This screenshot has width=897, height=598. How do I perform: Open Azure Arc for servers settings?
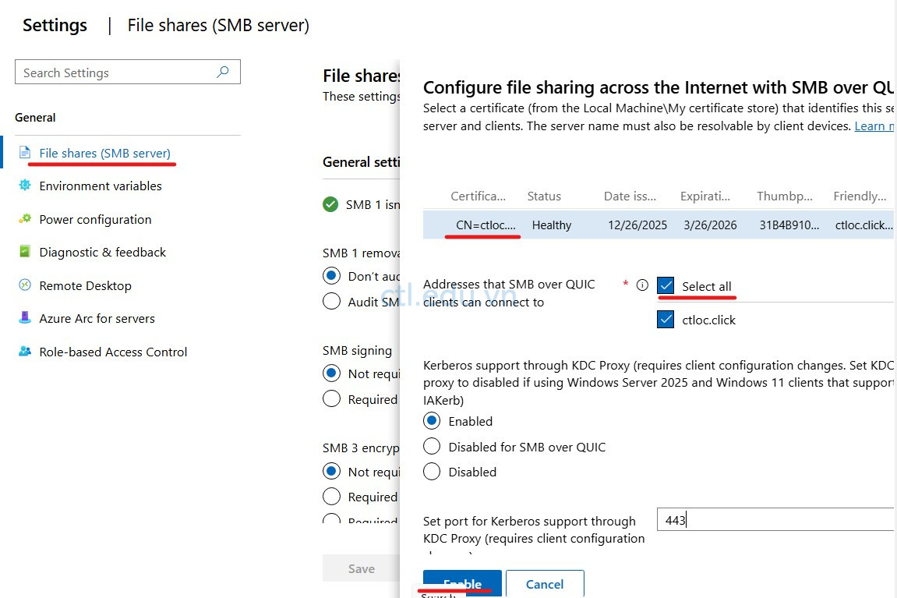97,318
